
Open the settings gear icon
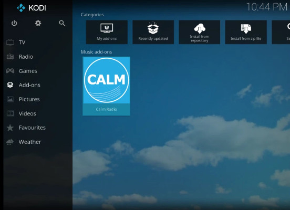tap(38, 23)
